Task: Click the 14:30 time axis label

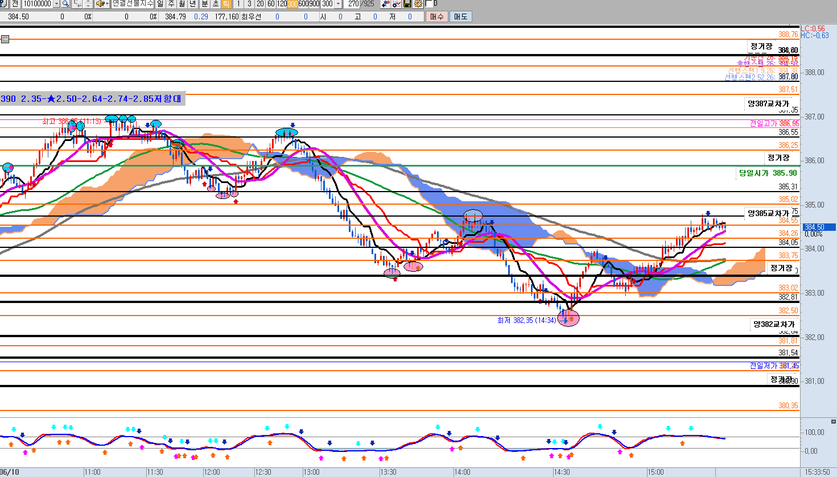Action: [x=562, y=472]
